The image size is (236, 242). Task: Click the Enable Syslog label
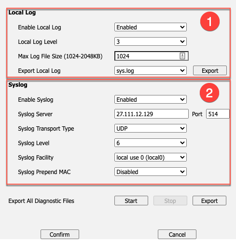point(36,100)
